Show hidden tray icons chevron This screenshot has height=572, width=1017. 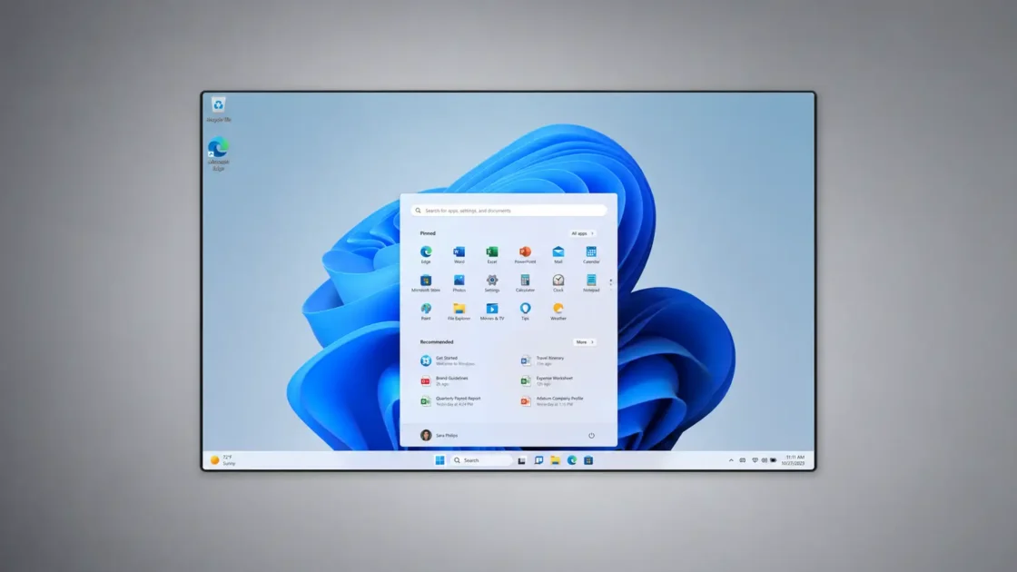coord(731,460)
